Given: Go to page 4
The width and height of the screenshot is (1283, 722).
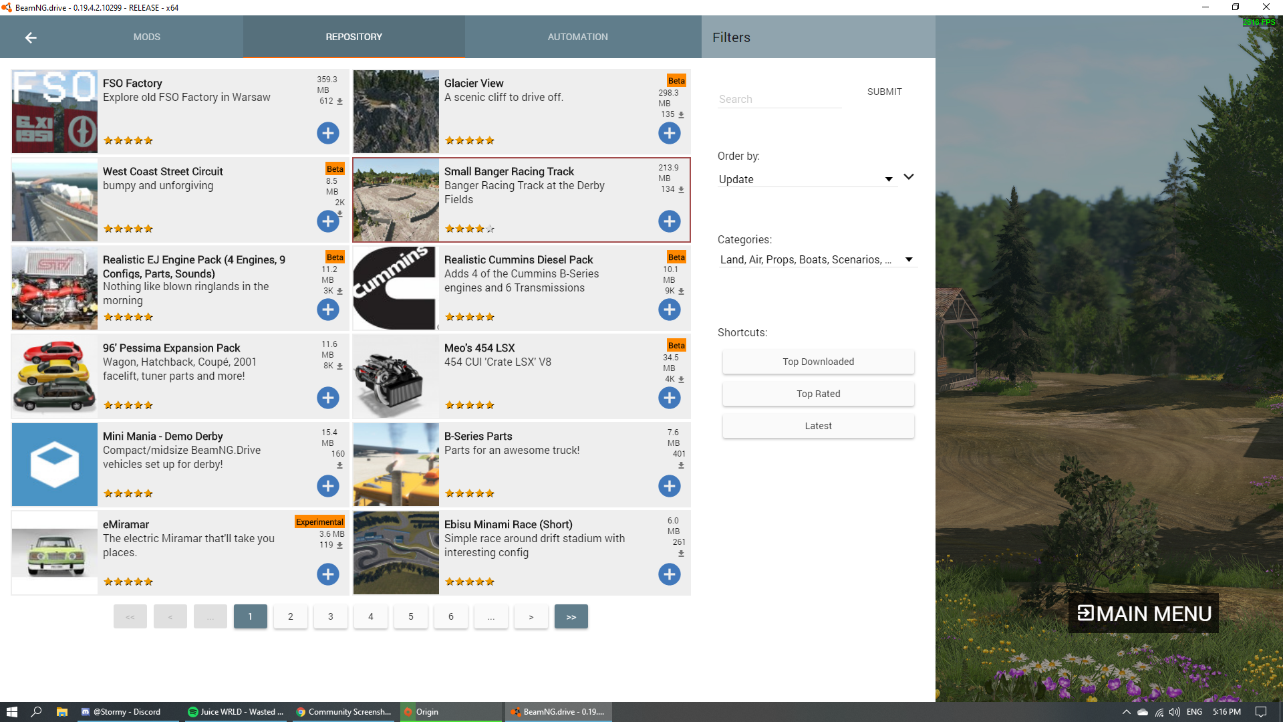Looking at the screenshot, I should [370, 616].
